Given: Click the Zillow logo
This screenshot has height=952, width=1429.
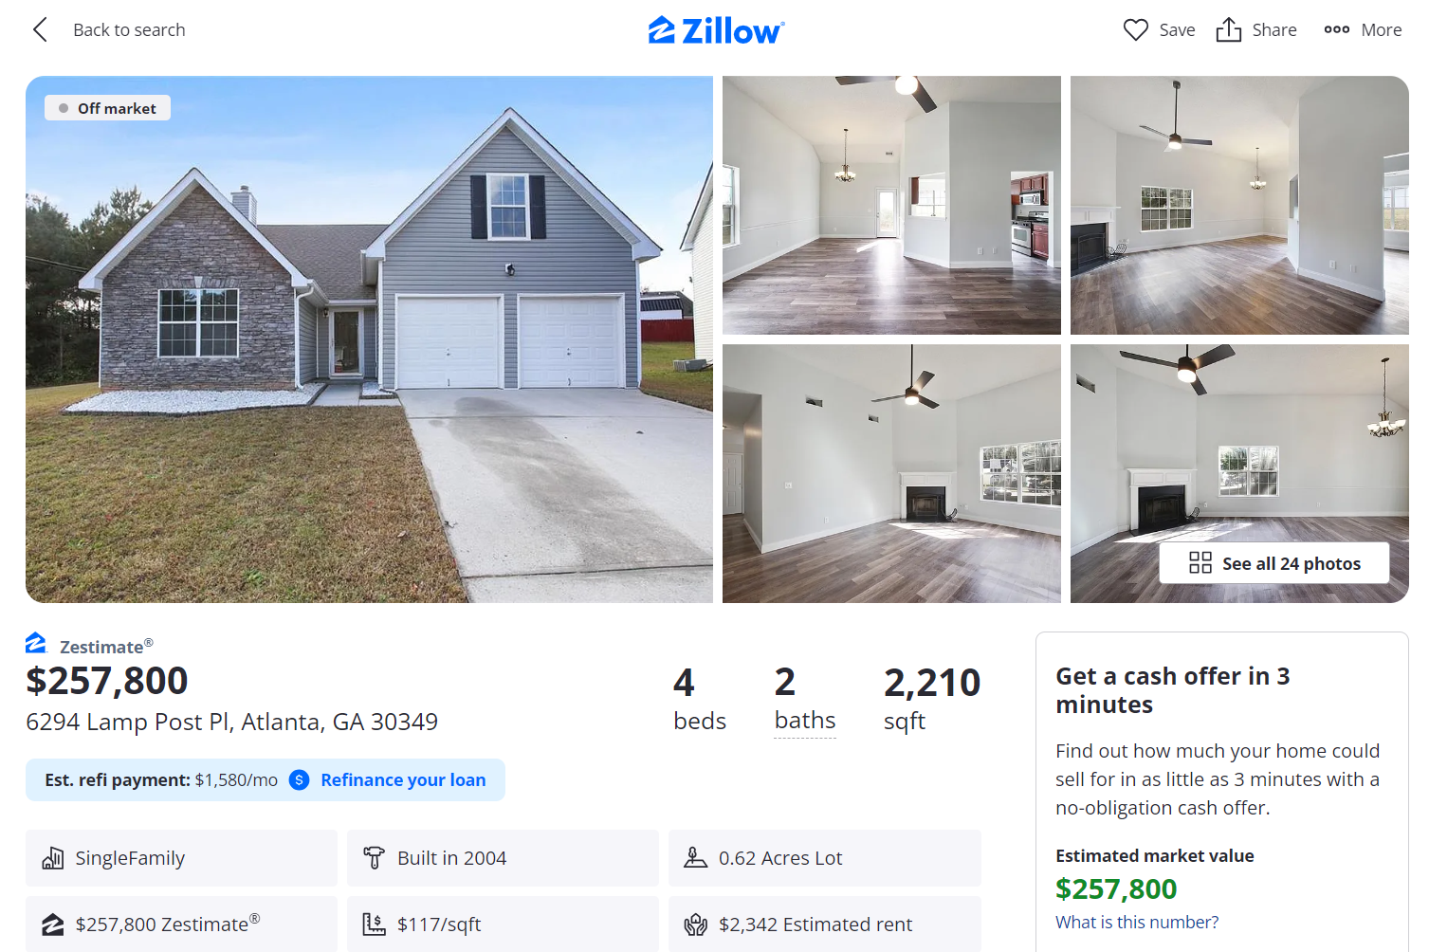Looking at the screenshot, I should click(x=716, y=30).
